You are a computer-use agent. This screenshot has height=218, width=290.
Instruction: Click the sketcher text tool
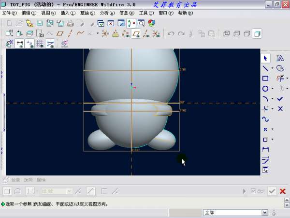click(x=280, y=58)
